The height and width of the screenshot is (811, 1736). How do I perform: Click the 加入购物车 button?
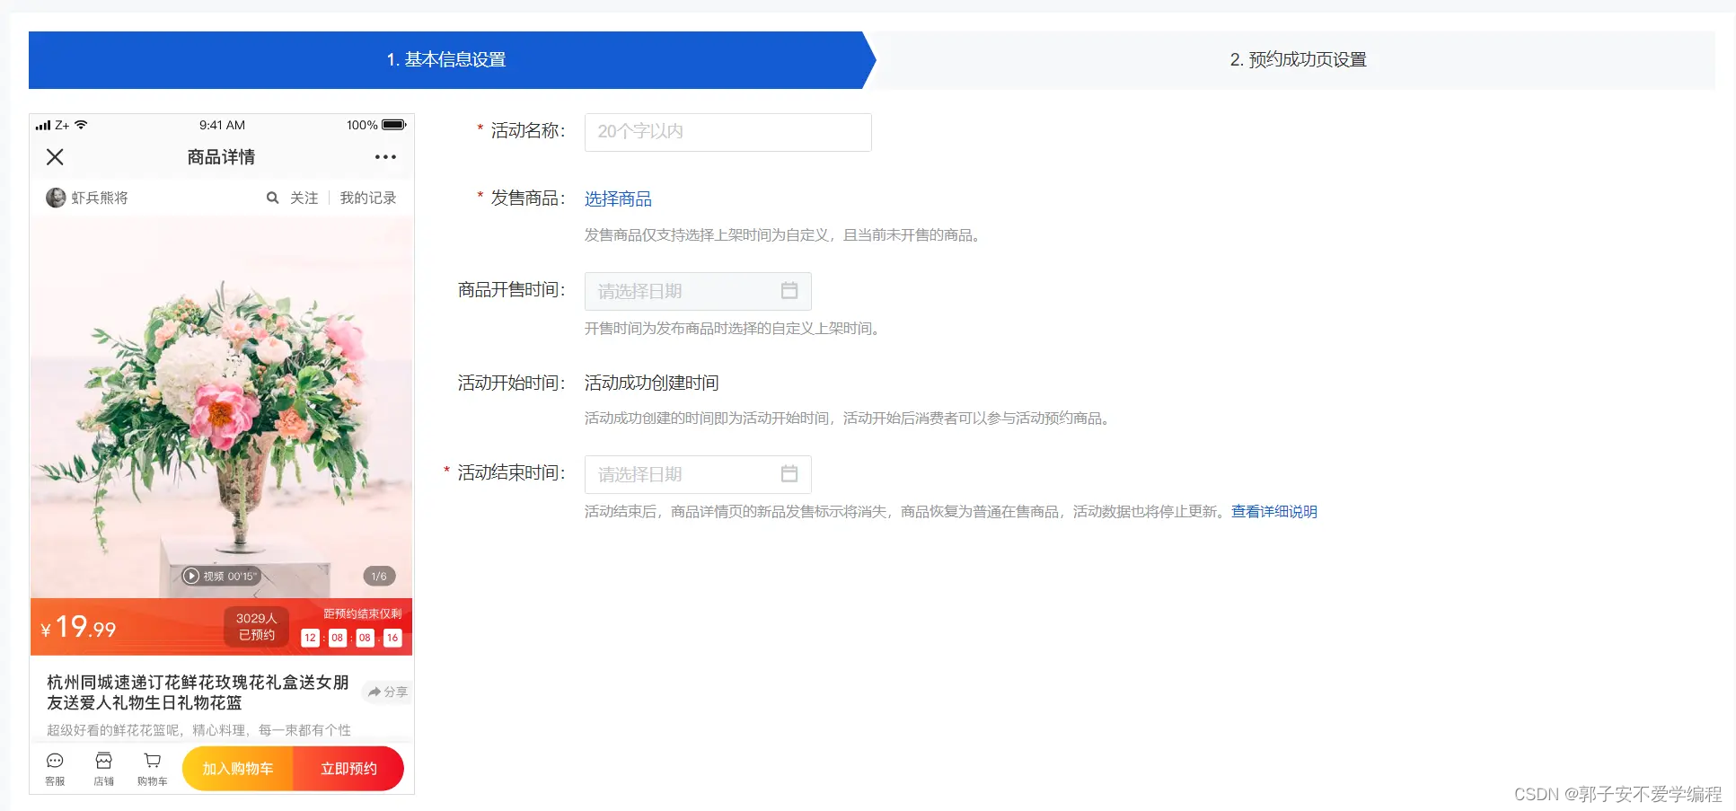pos(238,769)
